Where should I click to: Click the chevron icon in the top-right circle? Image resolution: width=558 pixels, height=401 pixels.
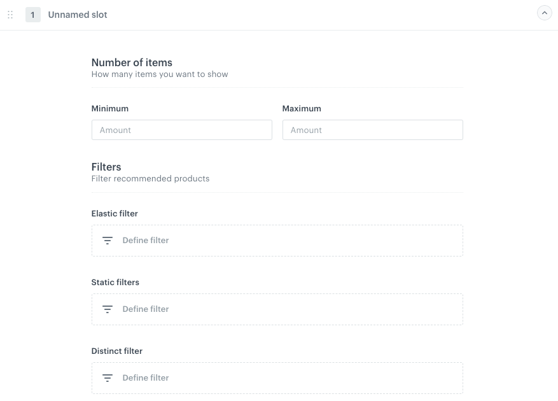point(544,13)
